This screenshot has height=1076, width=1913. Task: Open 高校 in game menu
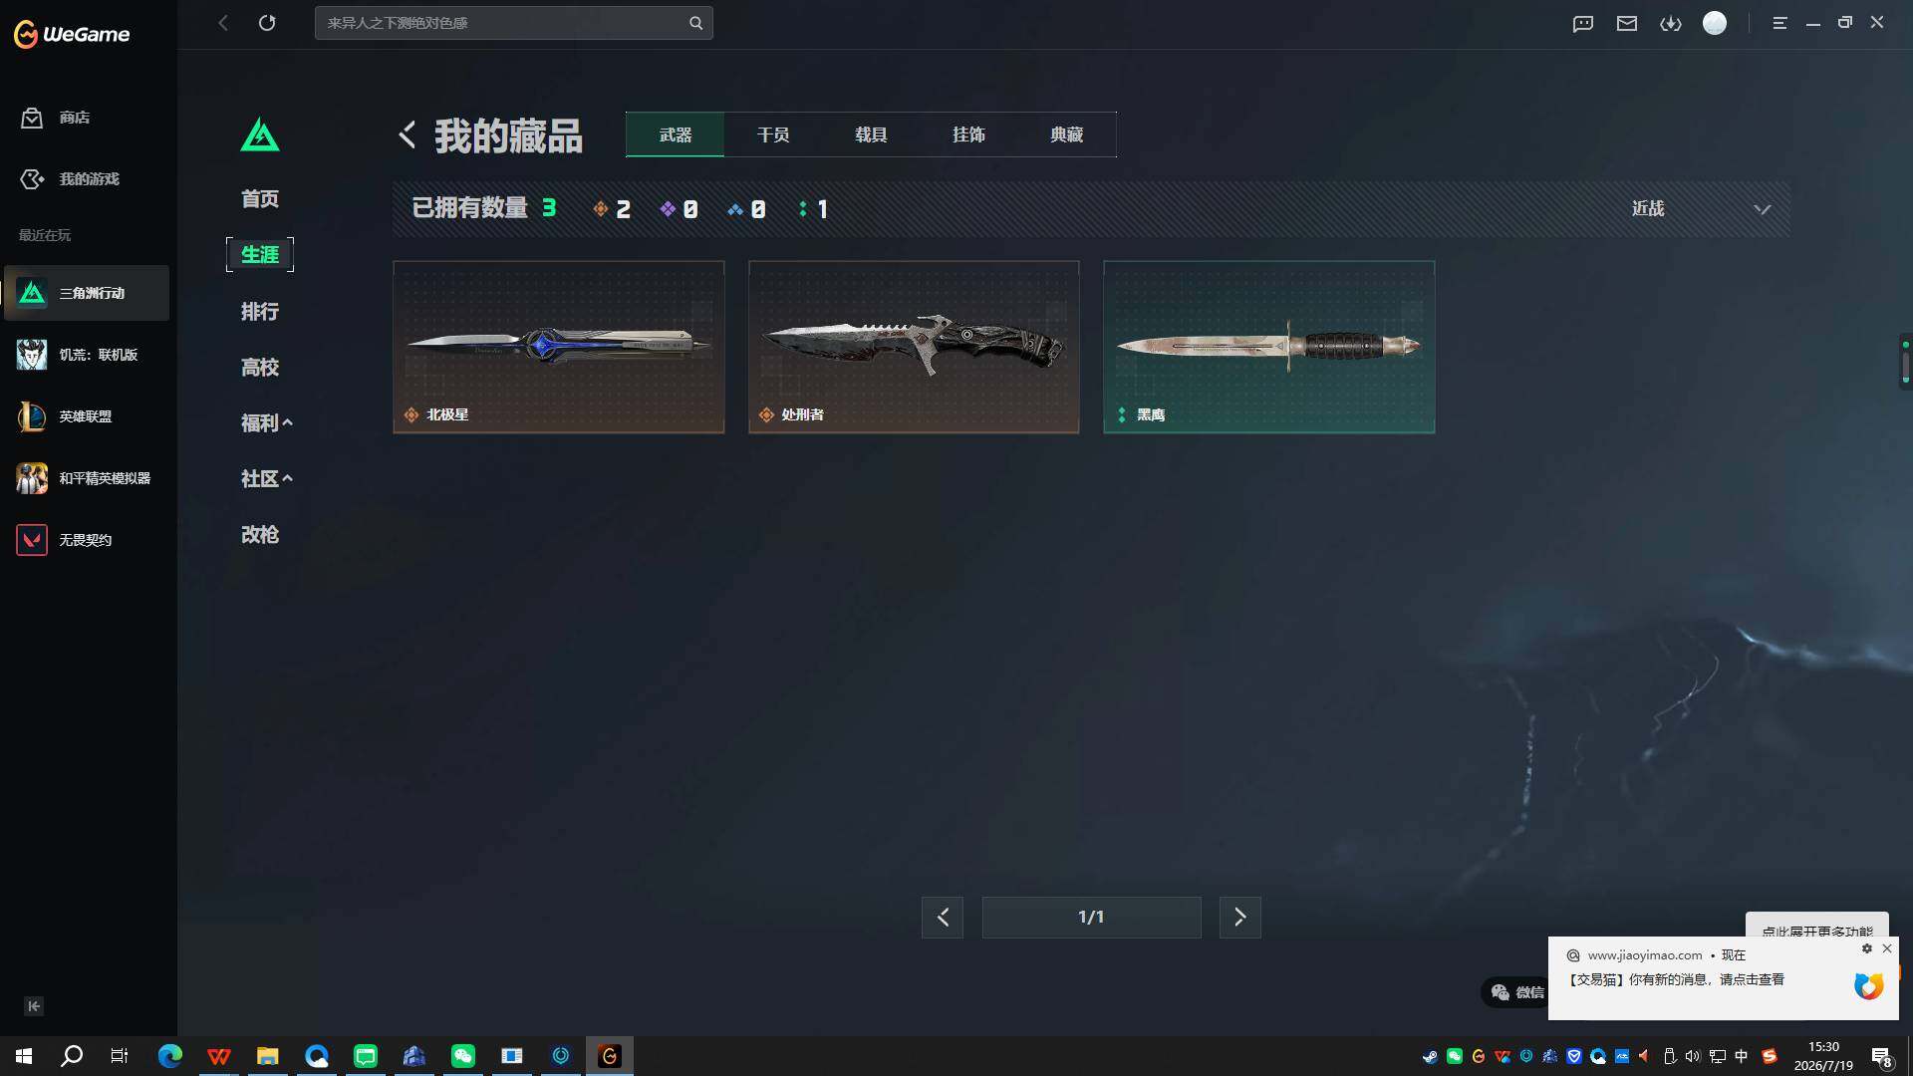260,368
